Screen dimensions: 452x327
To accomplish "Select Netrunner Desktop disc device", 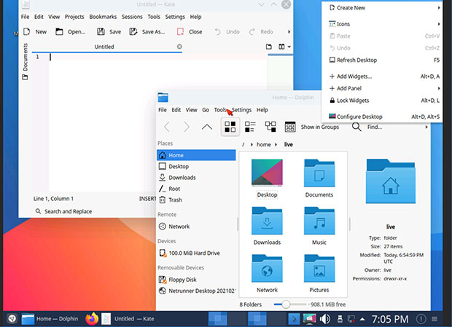I will (196, 291).
